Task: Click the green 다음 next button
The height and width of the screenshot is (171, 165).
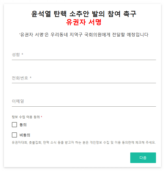Action: [143, 158]
